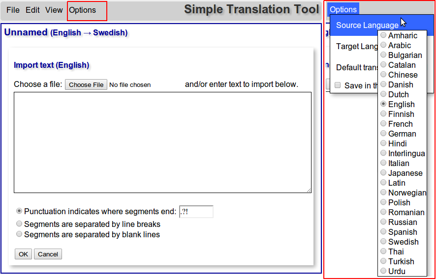Click Options in the left menu bar
This screenshot has height=280, width=437.
point(83,10)
